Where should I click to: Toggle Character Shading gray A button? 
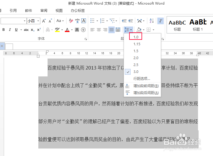pyautogui.click(x=77, y=30)
